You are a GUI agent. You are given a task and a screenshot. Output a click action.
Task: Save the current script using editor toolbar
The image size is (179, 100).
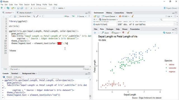(x=15, y=16)
